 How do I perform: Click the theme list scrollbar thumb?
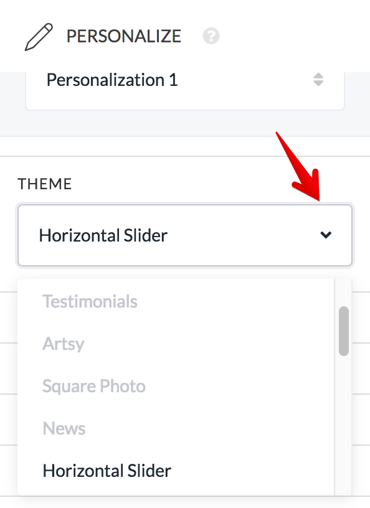344,331
